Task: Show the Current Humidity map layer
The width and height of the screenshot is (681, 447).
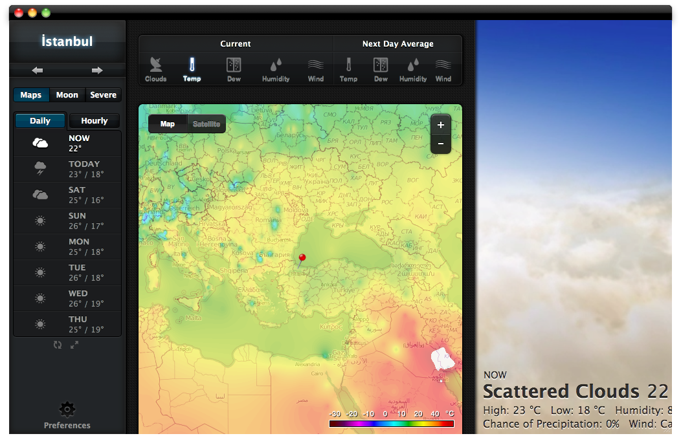Action: [x=276, y=69]
